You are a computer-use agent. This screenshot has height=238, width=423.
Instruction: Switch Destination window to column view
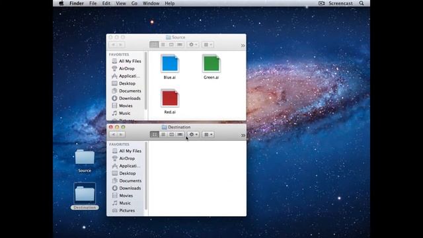tap(172, 134)
